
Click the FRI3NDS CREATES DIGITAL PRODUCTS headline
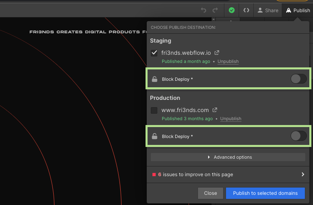click(88, 32)
